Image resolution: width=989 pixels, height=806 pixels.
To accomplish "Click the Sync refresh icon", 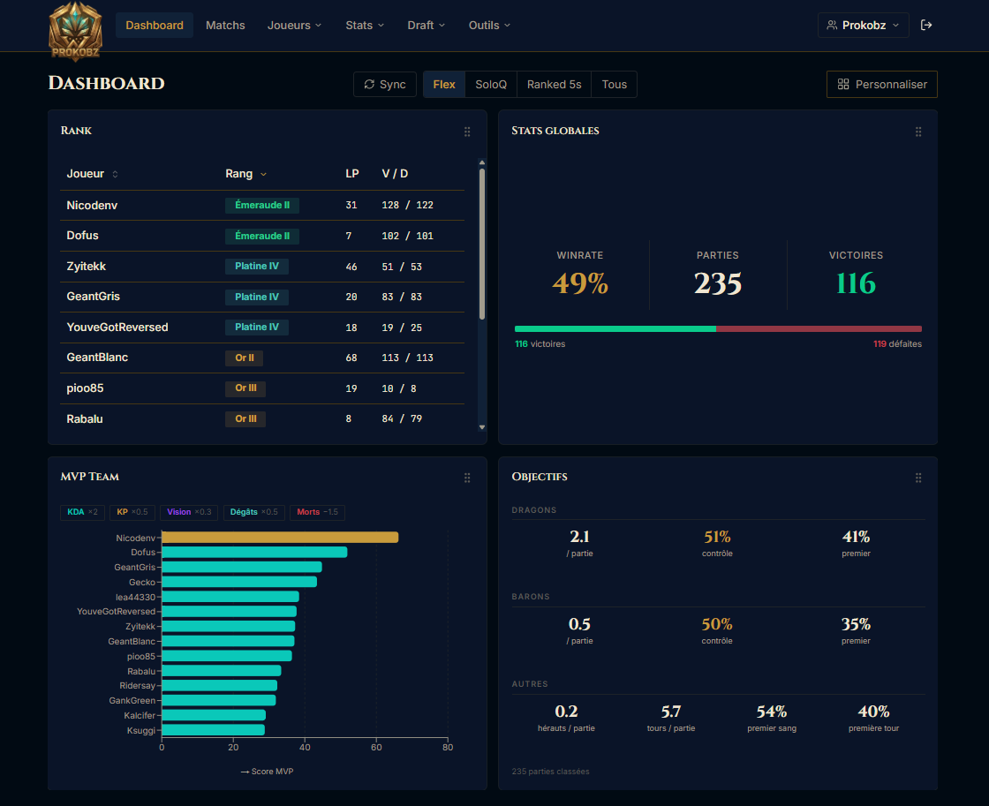I will 370,85.
